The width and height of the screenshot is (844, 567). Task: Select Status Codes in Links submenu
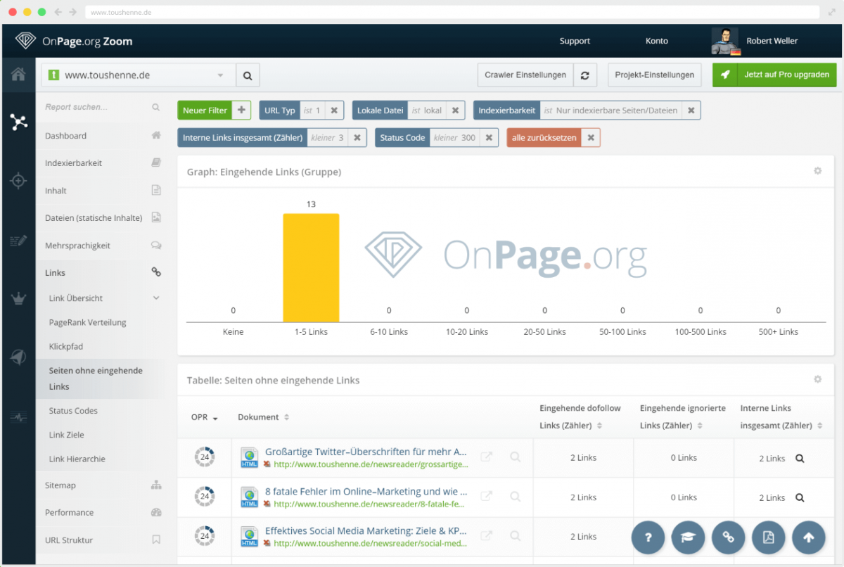pyautogui.click(x=73, y=411)
